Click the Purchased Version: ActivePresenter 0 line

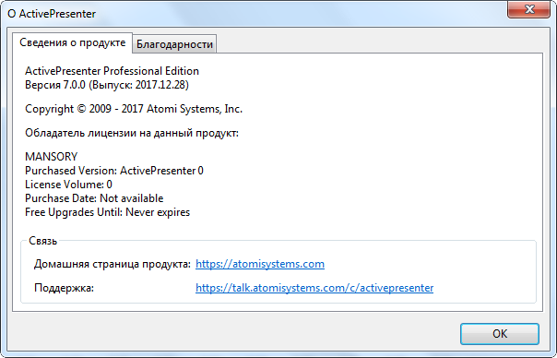click(x=114, y=171)
